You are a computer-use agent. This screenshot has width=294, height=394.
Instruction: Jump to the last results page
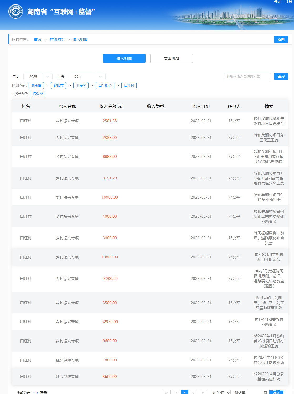[203, 392]
